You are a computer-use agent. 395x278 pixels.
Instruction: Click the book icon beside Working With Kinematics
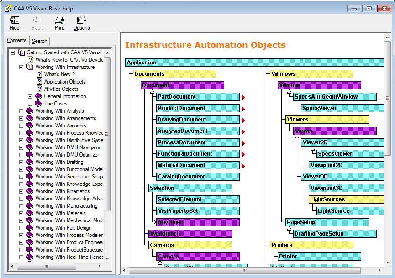[30, 191]
